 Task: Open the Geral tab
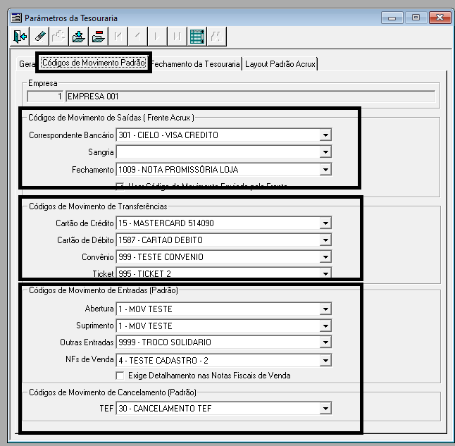[x=27, y=63]
